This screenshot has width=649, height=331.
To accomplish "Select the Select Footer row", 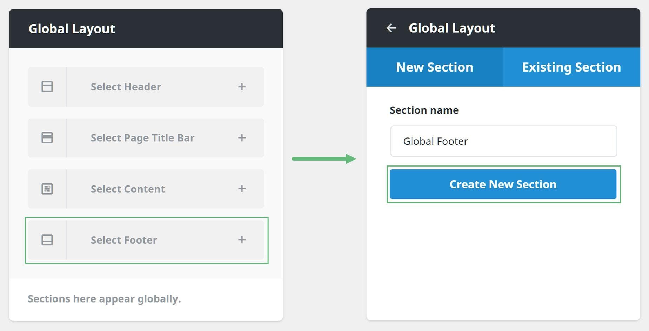I will click(x=146, y=240).
